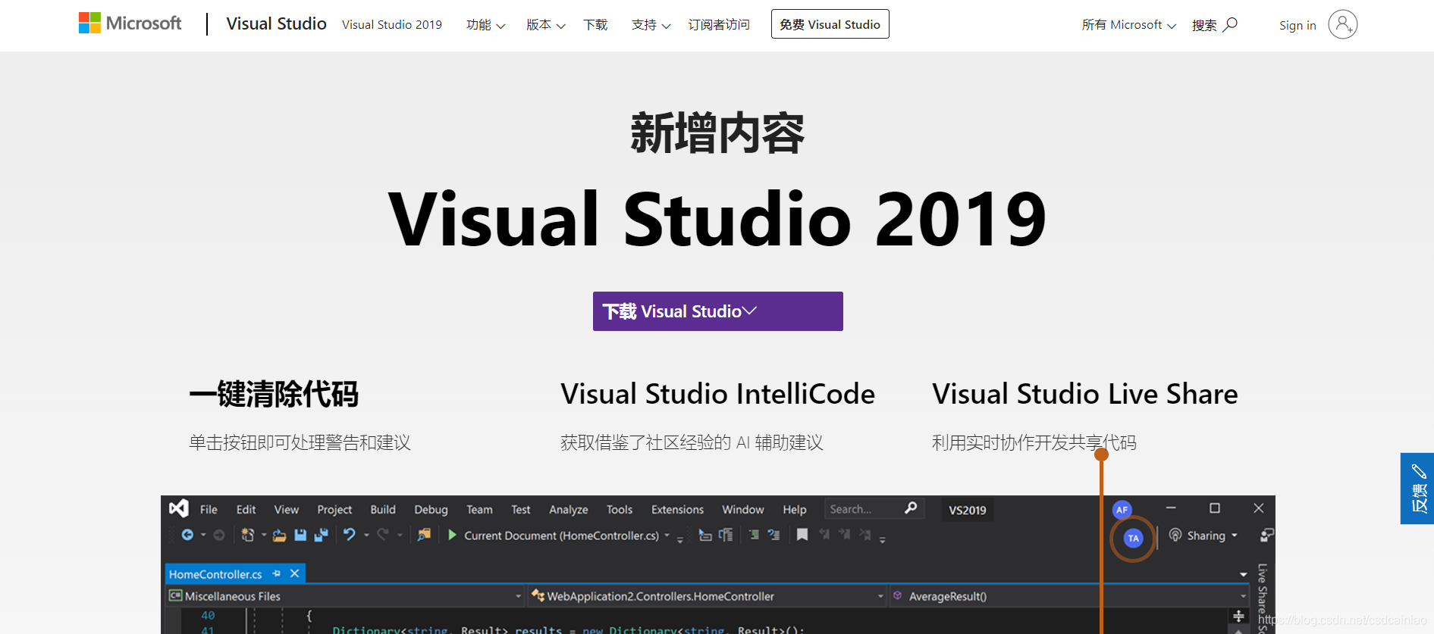1434x634 pixels.
Task: Click the Comment selection icon in IDE toolbar
Action: pos(754,535)
